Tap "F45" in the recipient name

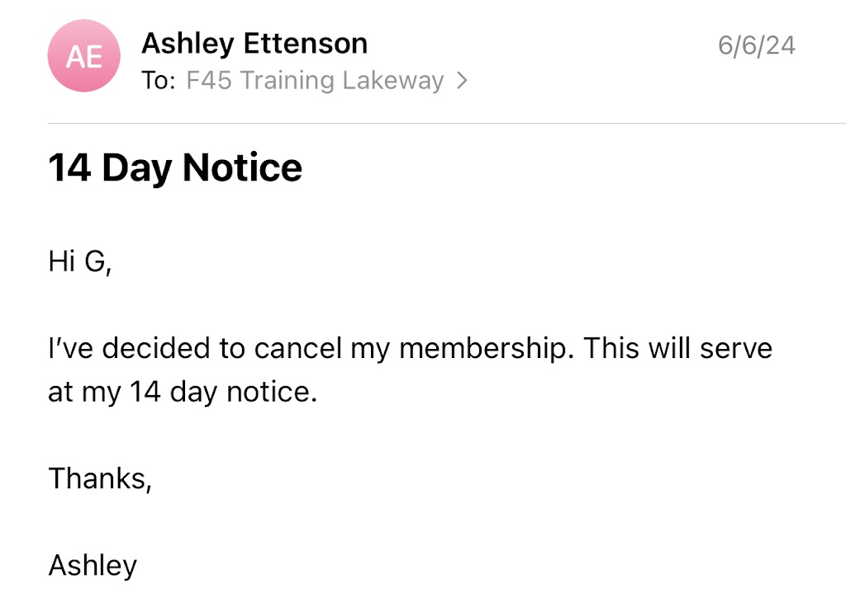(x=207, y=81)
